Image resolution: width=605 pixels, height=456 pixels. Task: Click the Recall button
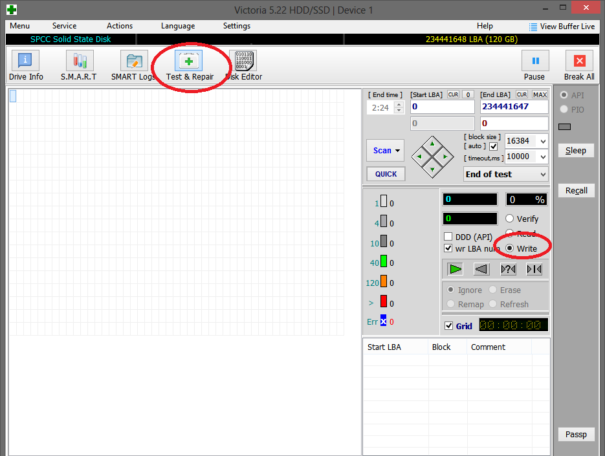(x=576, y=191)
